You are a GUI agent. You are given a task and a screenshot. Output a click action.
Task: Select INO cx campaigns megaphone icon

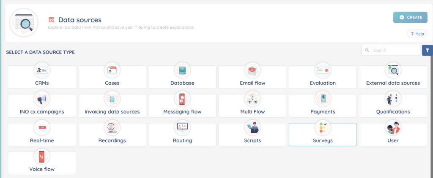pyautogui.click(x=42, y=99)
